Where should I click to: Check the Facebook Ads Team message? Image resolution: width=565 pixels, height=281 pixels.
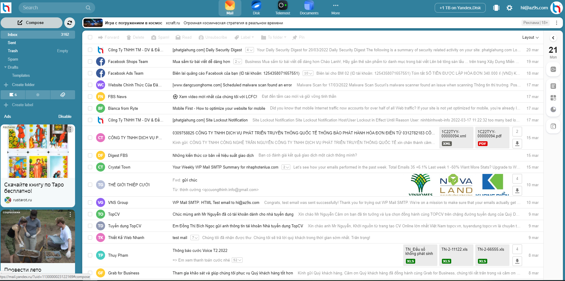pyautogui.click(x=90, y=73)
